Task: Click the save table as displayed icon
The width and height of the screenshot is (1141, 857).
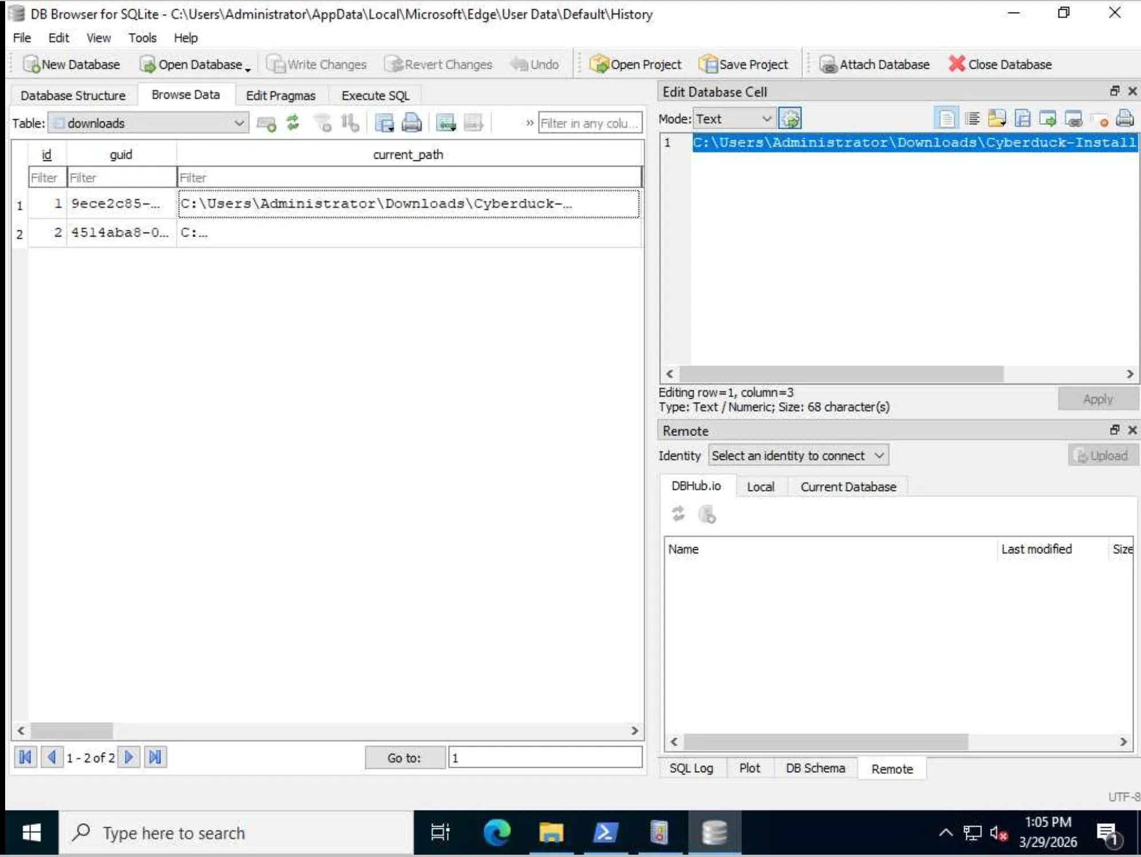Action: pos(384,123)
